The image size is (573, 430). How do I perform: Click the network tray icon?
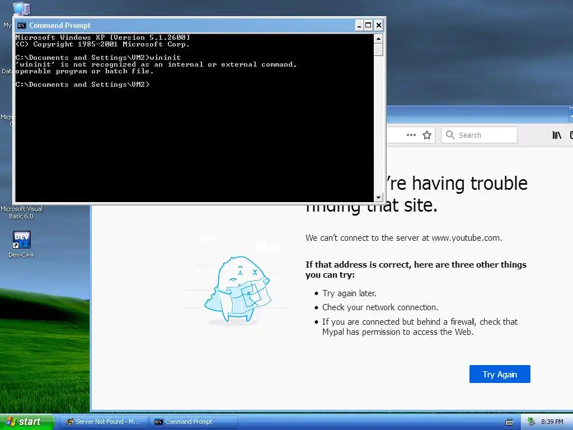pos(531,422)
